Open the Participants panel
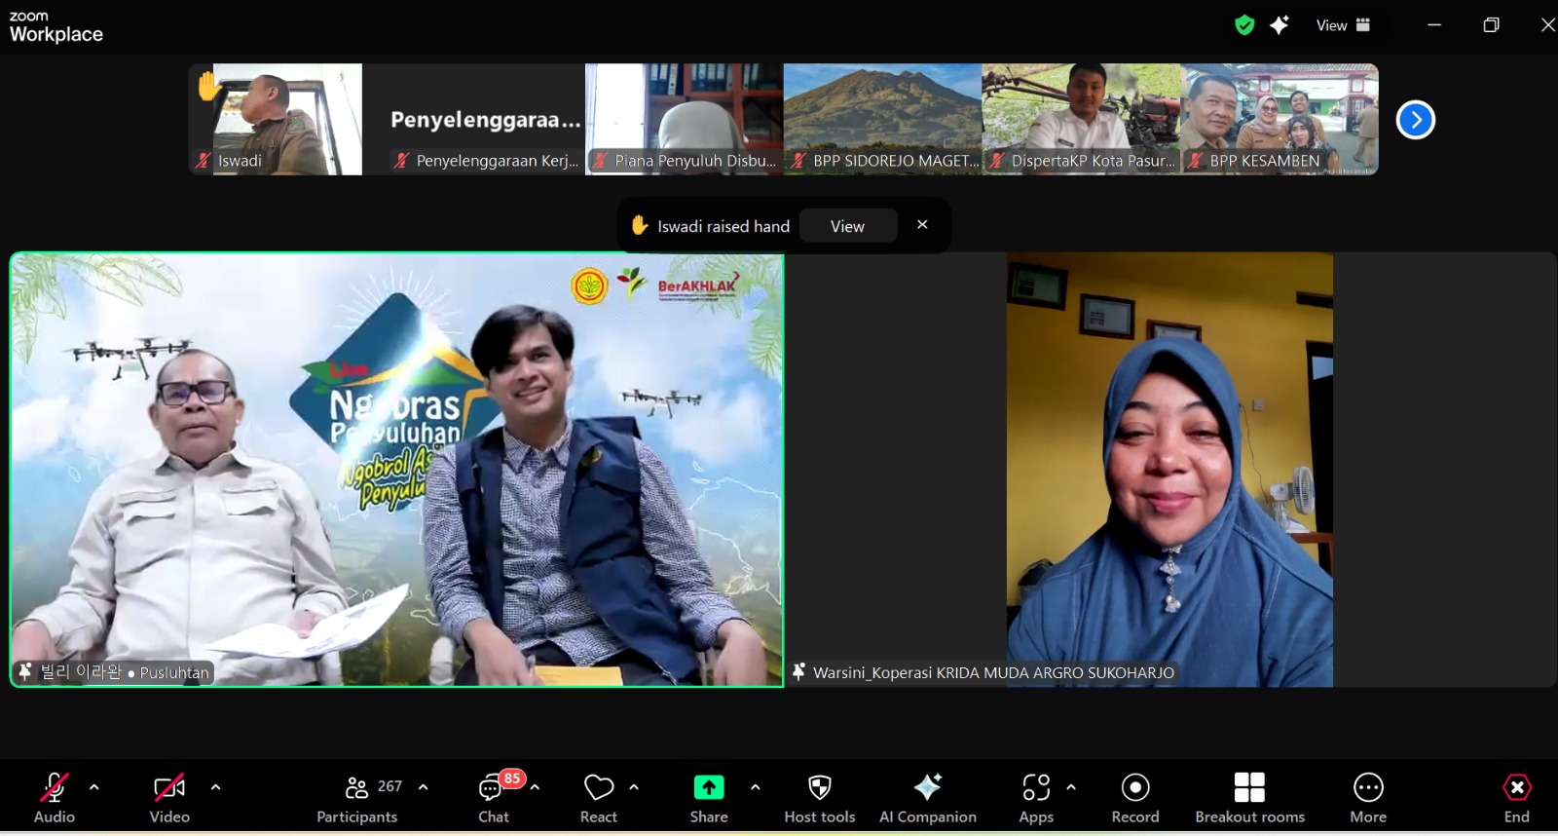This screenshot has height=836, width=1558. pos(357,798)
